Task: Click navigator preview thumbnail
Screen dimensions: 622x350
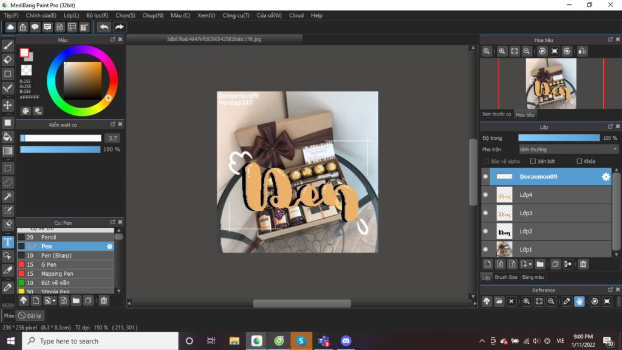Action: coord(551,84)
